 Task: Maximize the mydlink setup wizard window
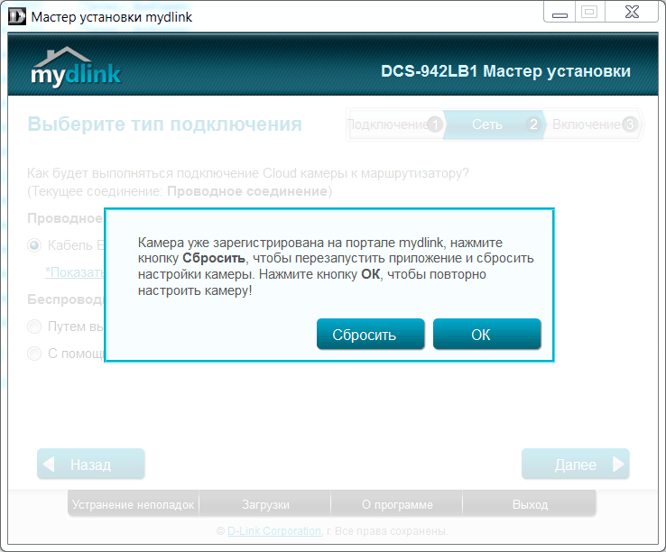pyautogui.click(x=589, y=13)
